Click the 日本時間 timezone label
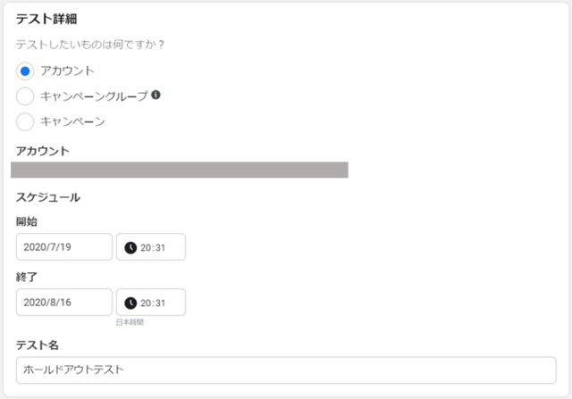Image resolution: width=572 pixels, height=399 pixels. coord(130,321)
